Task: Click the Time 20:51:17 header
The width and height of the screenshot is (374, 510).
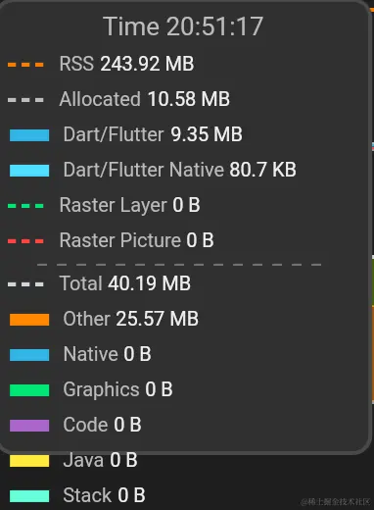Action: 183,26
